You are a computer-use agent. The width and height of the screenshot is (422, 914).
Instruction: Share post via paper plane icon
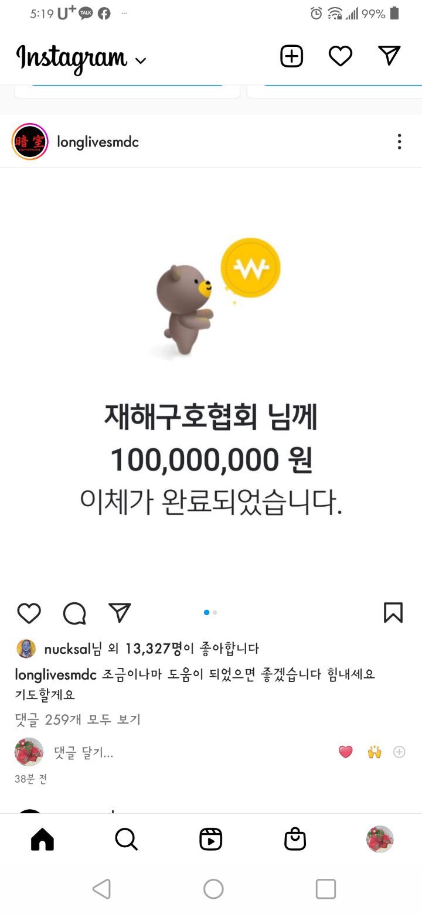pyautogui.click(x=120, y=612)
